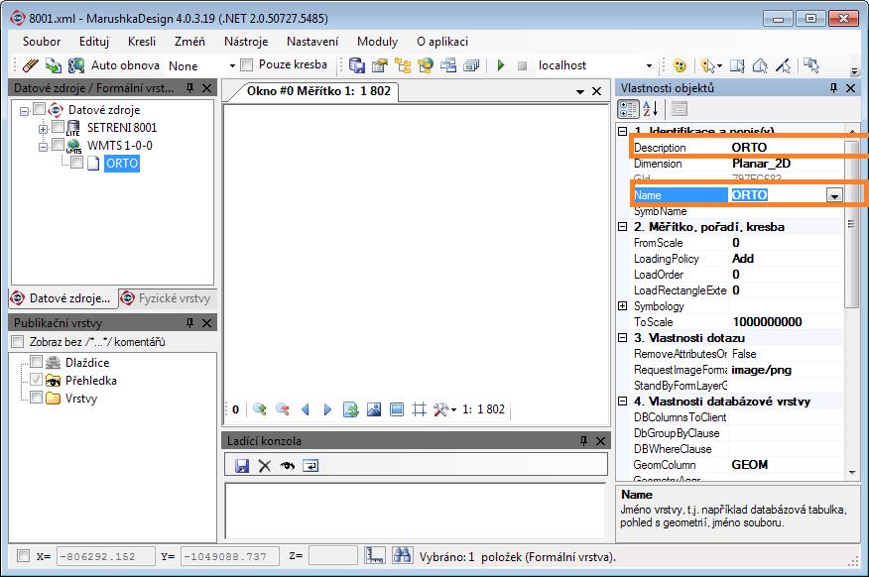This screenshot has width=869, height=577.
Task: Click the eye icon in Ladící konzola toolbar
Action: click(x=287, y=466)
